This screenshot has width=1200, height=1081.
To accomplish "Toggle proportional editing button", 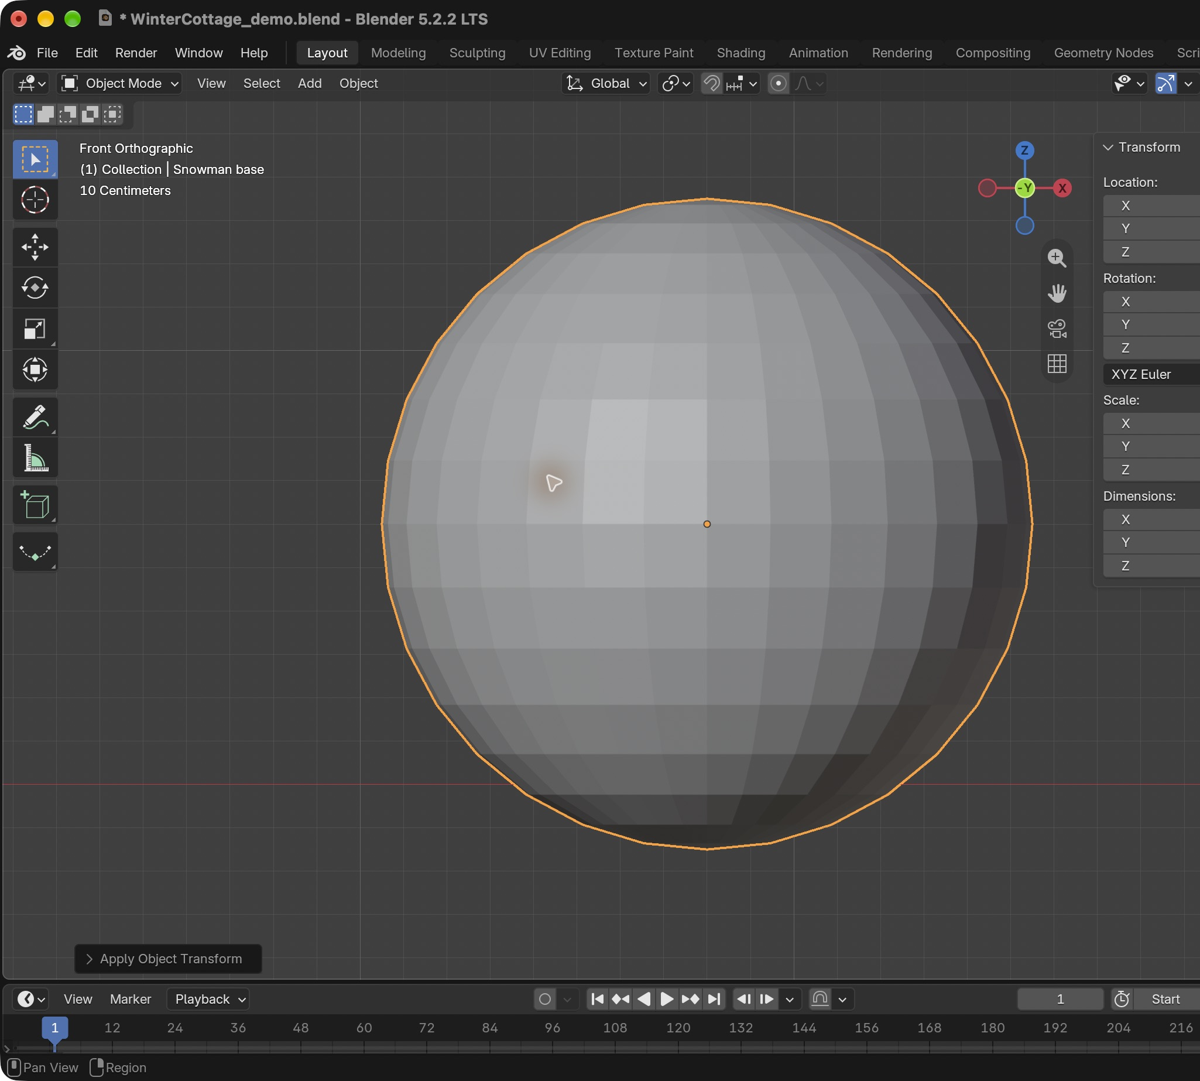I will pyautogui.click(x=779, y=83).
